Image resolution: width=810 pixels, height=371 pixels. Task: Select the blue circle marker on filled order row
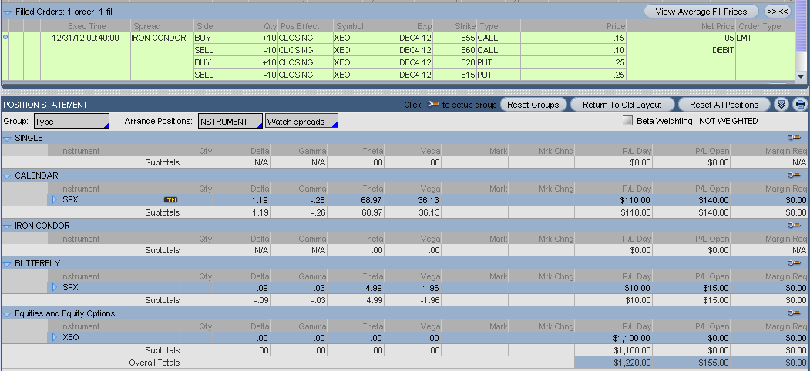click(7, 37)
